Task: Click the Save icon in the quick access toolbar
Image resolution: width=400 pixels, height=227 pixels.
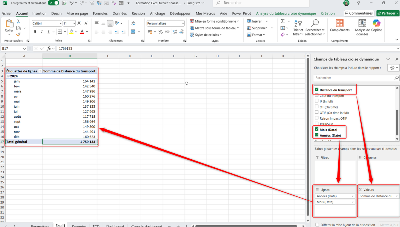Action: [64, 3]
